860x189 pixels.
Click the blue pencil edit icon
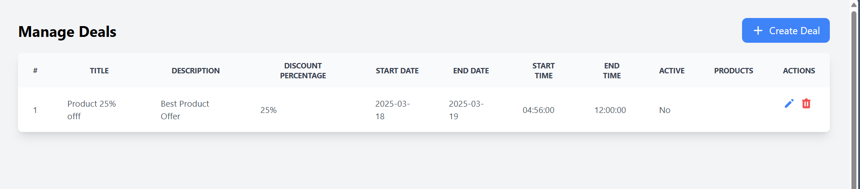tap(789, 103)
